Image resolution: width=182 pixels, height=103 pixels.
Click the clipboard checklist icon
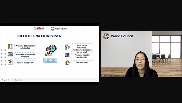point(10,47)
